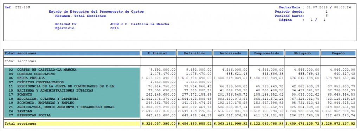The width and height of the screenshot is (360, 131).
Task: Click the HACIENDA Y ADMINISTRACIONES PÚBLICAS row
Action: pyautogui.click(x=72, y=90)
